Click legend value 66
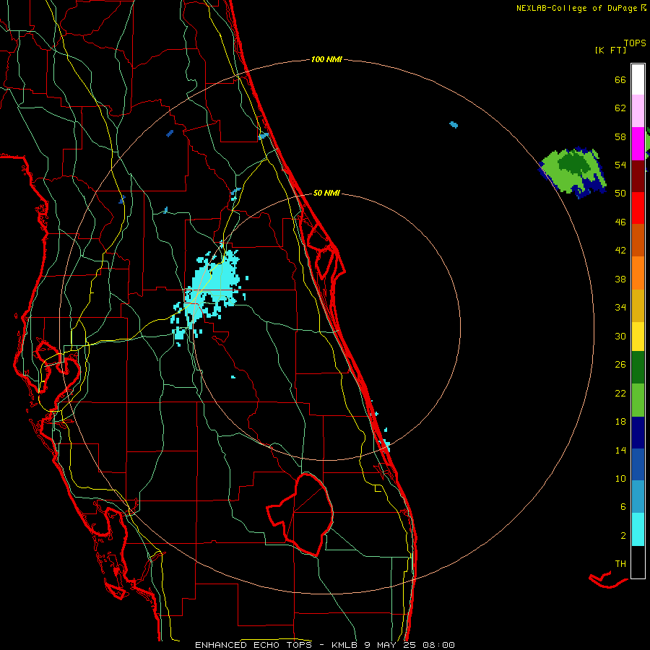This screenshot has height=650, width=650. (620, 79)
